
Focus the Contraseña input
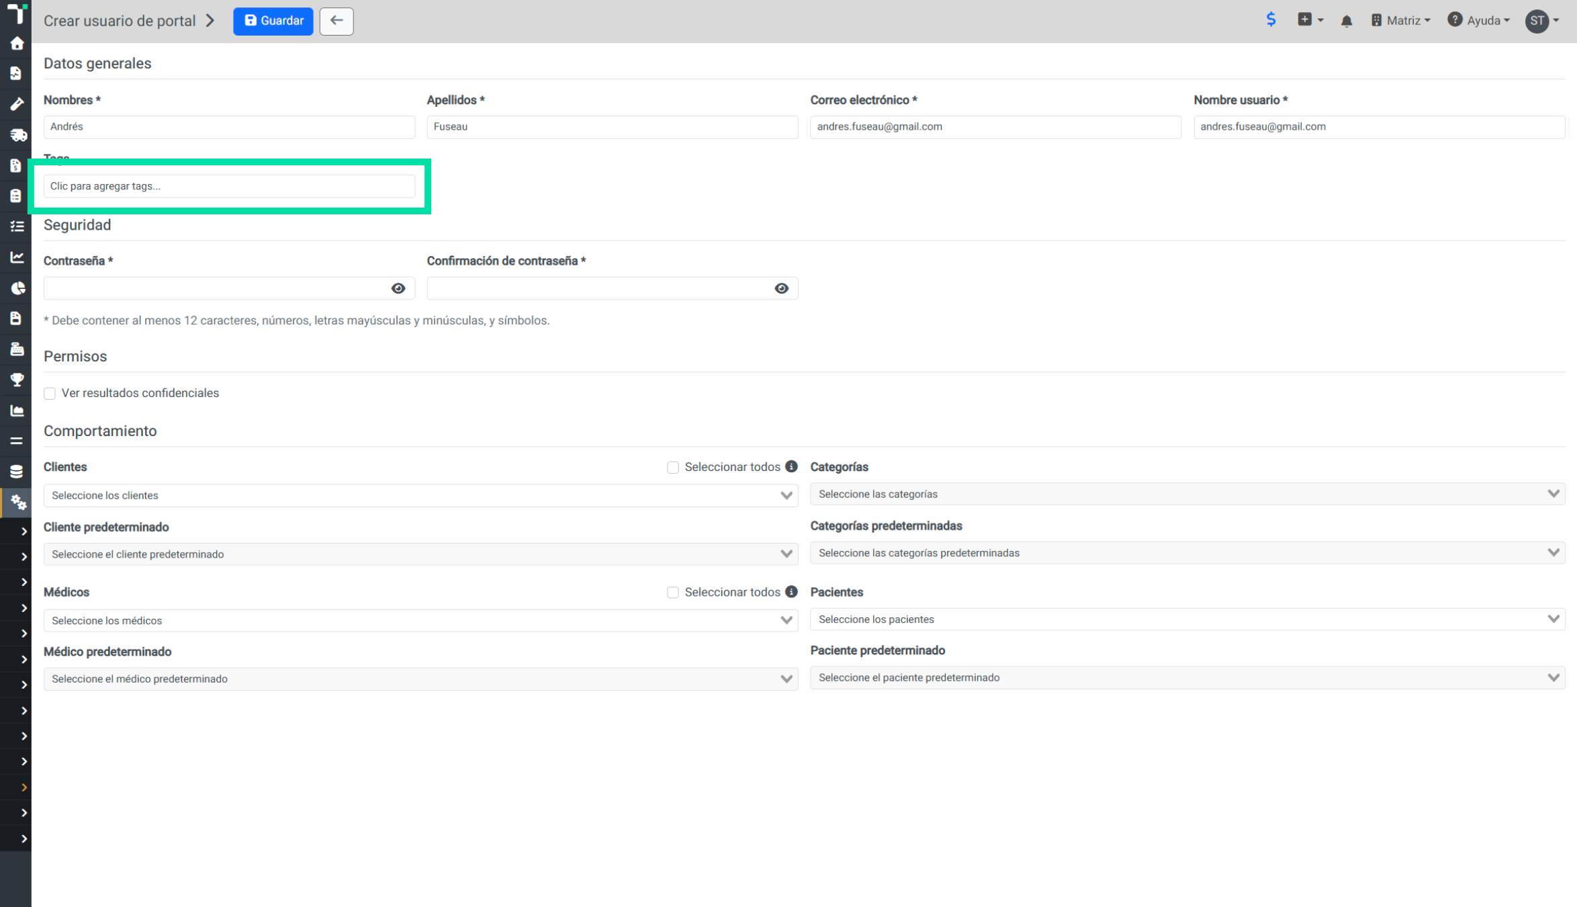229,288
